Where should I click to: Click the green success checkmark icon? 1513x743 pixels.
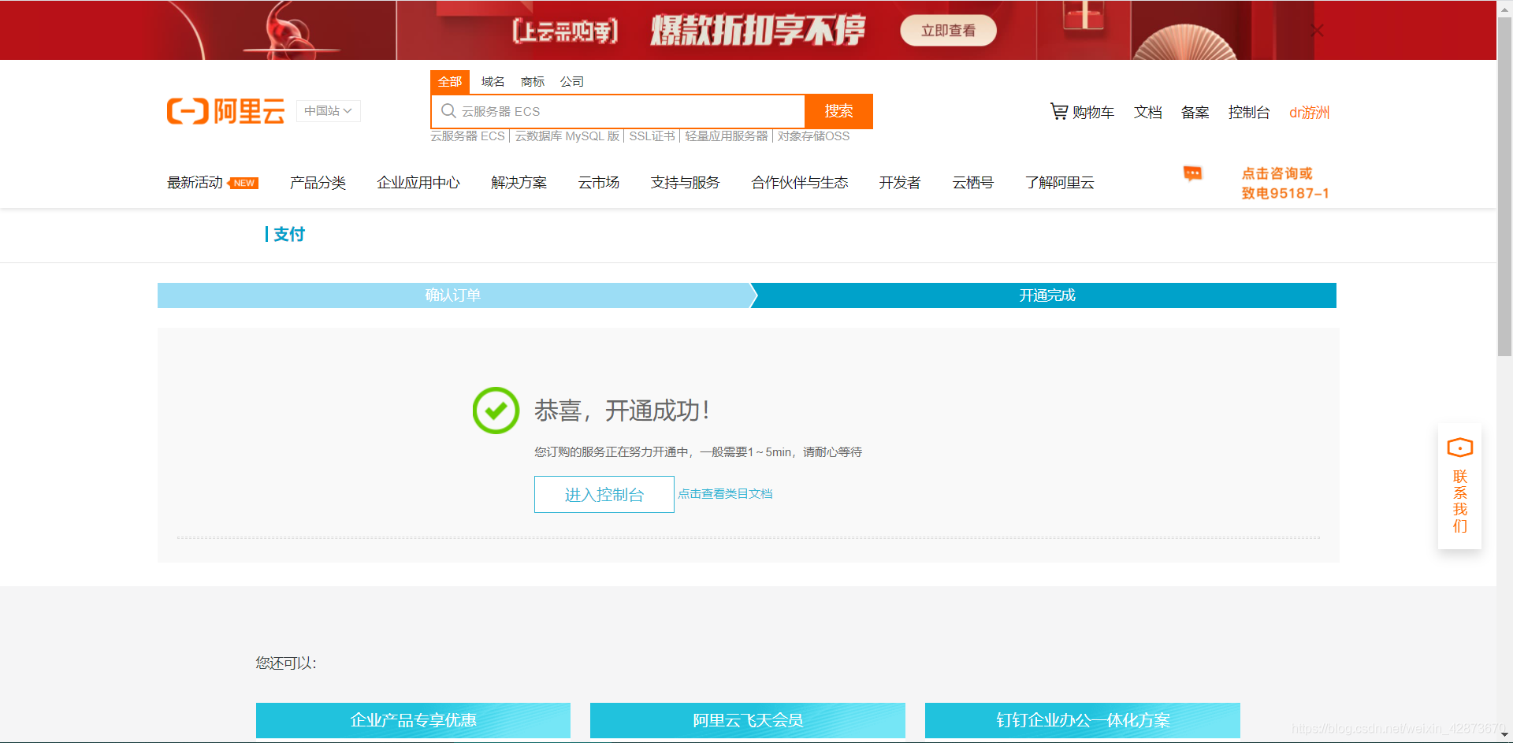pyautogui.click(x=496, y=411)
